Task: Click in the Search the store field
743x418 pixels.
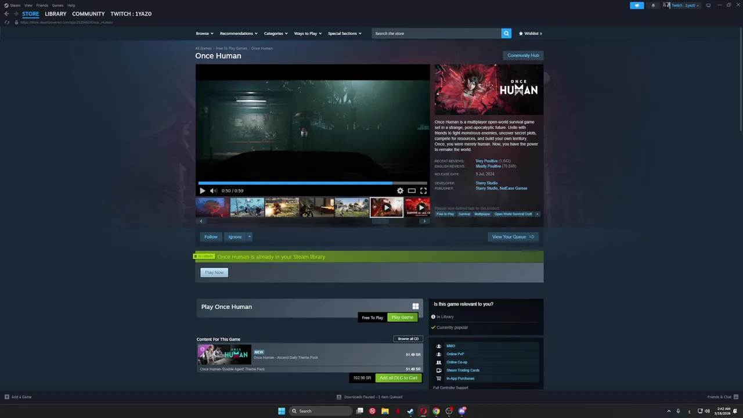Action: pyautogui.click(x=437, y=34)
